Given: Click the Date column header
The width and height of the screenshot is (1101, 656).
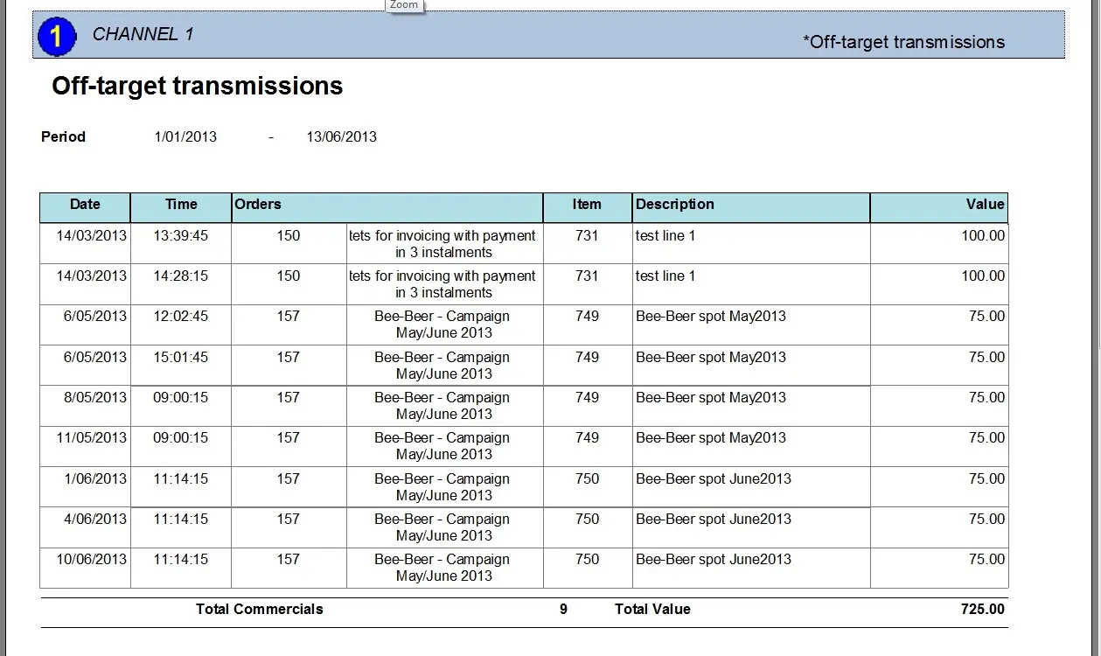Looking at the screenshot, I should point(85,205).
